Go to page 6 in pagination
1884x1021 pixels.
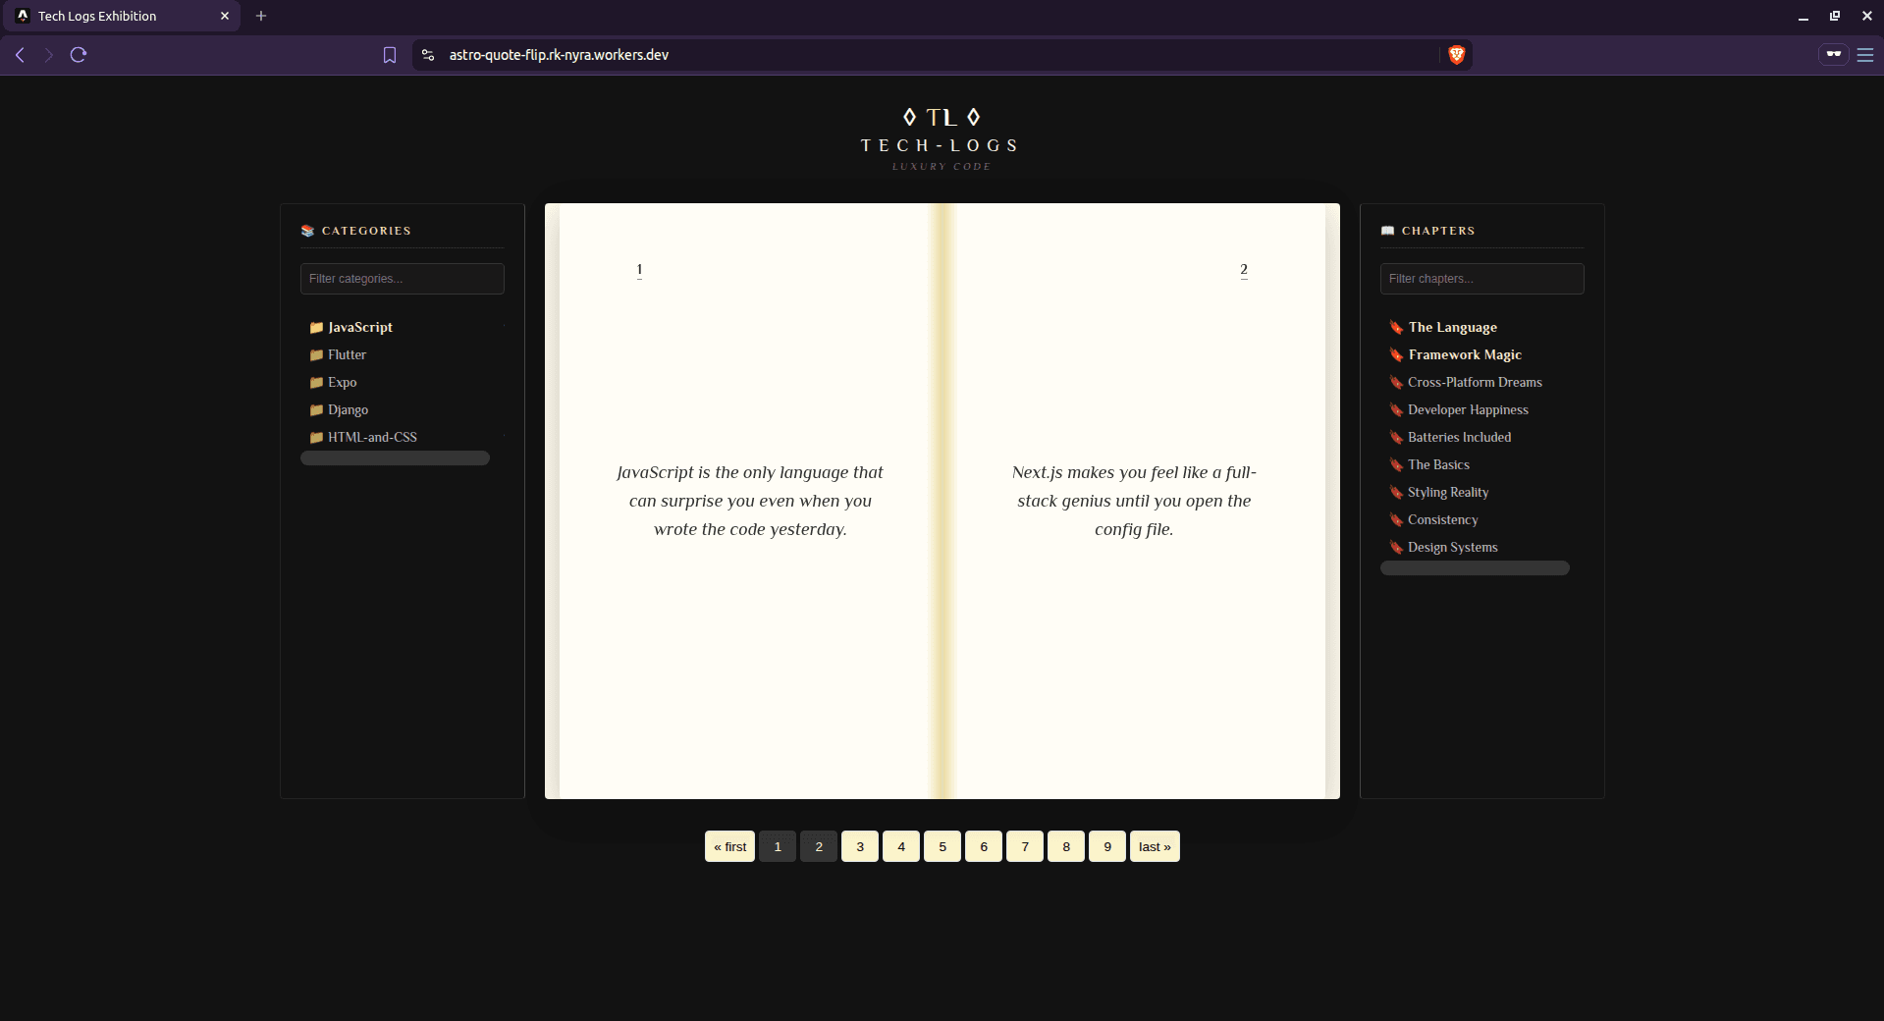[984, 846]
